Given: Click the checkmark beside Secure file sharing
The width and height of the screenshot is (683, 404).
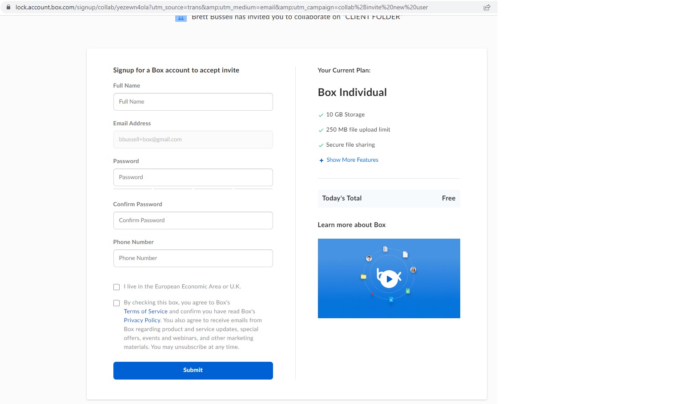Looking at the screenshot, I should [x=321, y=145].
